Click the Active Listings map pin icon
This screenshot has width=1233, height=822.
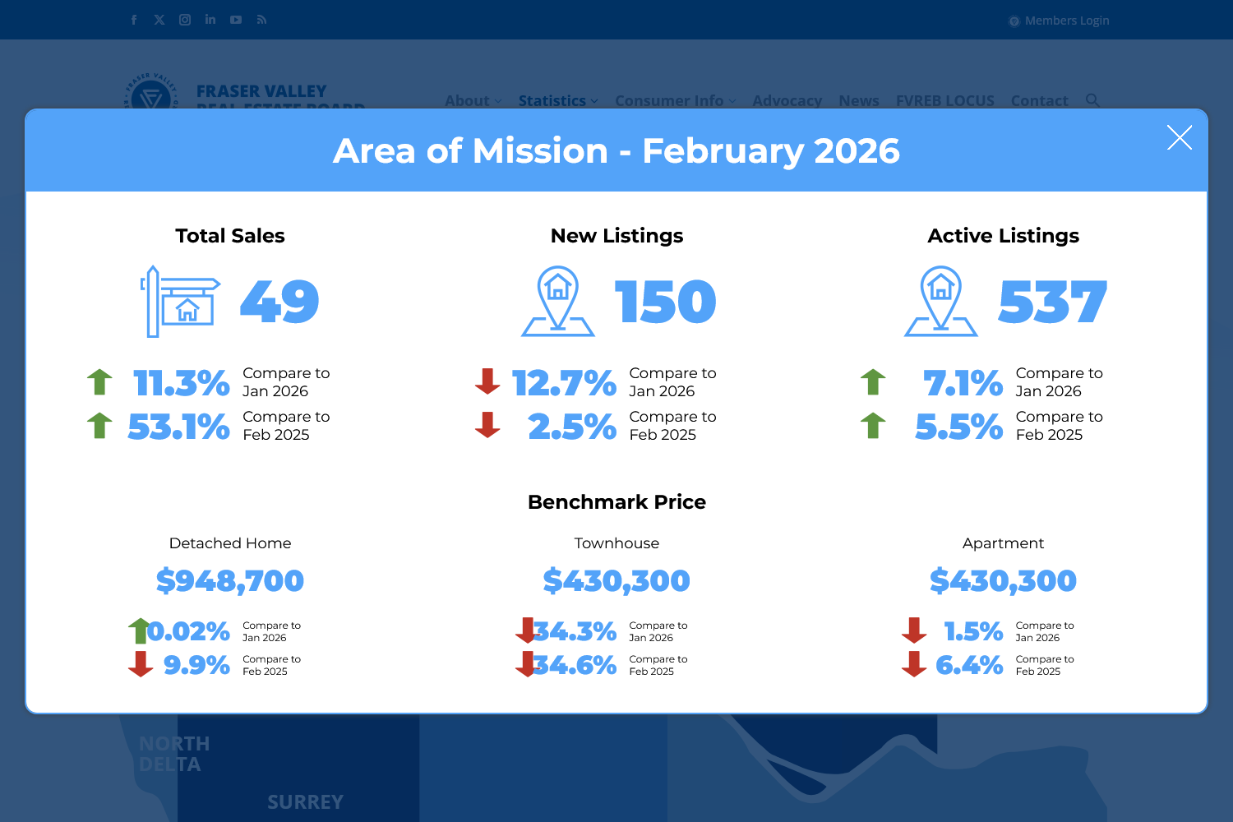pos(941,302)
